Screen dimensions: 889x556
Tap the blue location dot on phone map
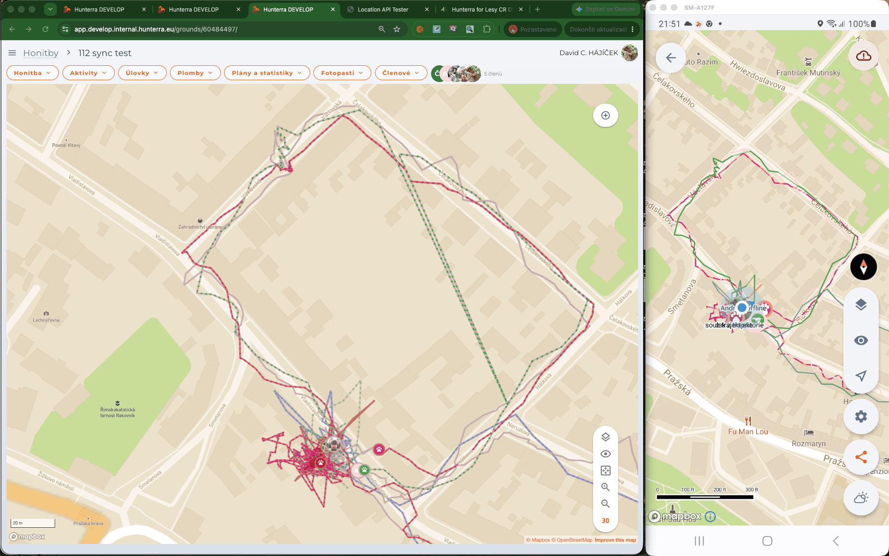742,307
